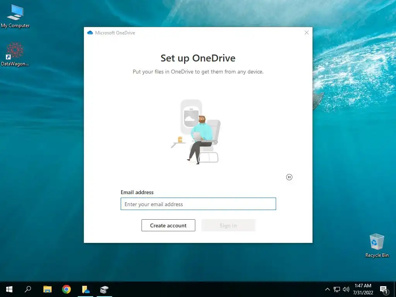This screenshot has height=297, width=396.
Task: Select the server manager taskbar icon
Action: point(104,289)
